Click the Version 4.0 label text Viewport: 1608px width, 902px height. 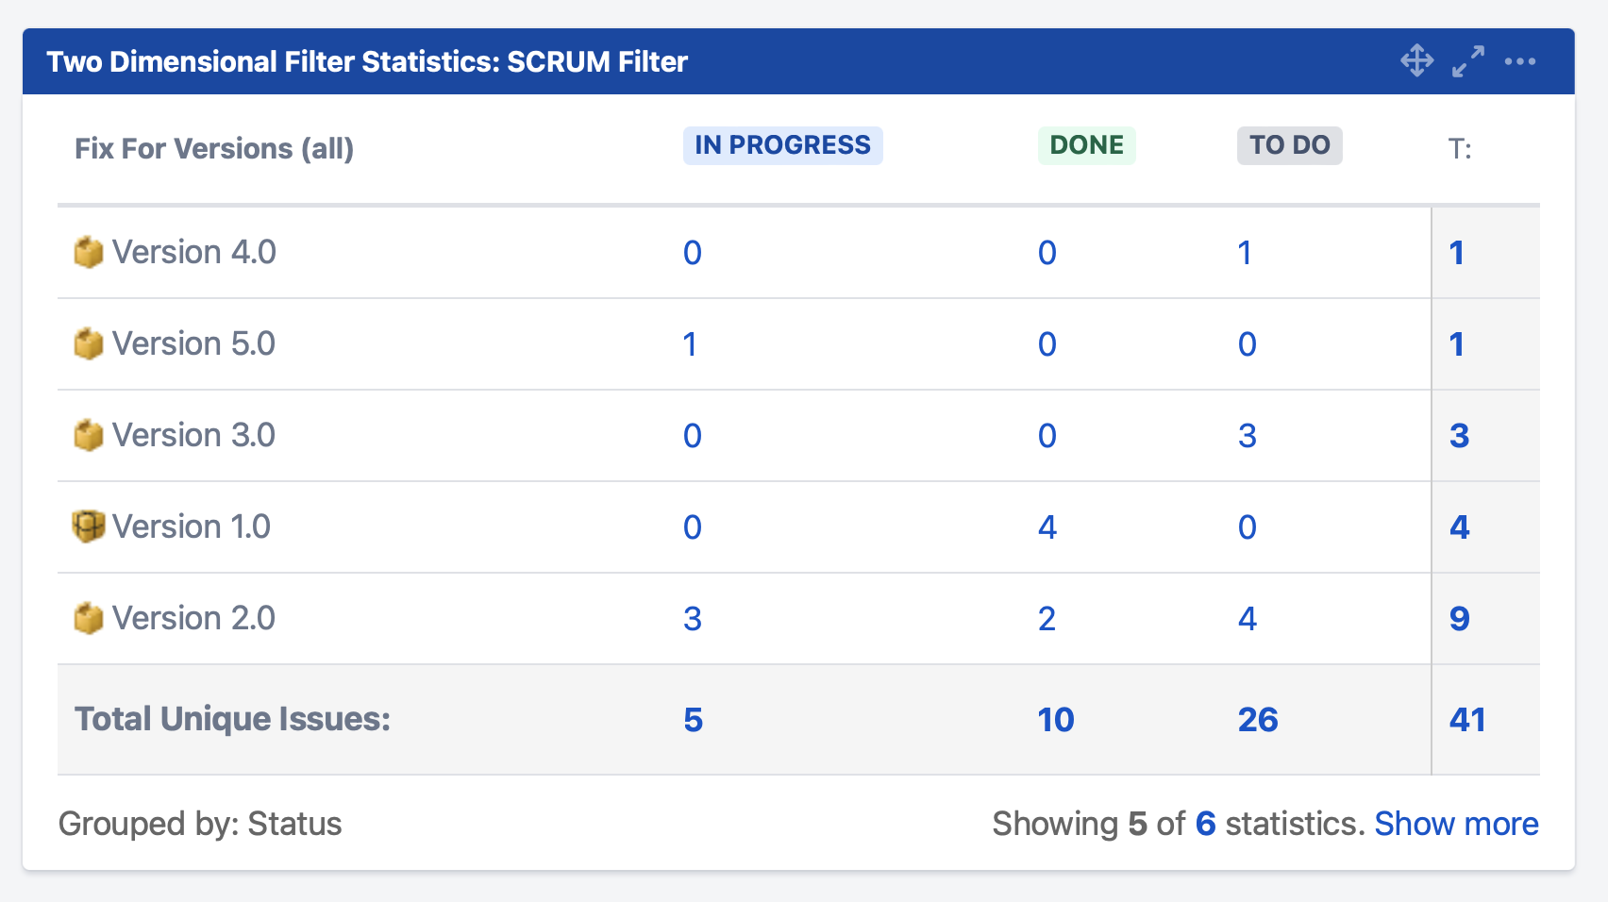[193, 253]
